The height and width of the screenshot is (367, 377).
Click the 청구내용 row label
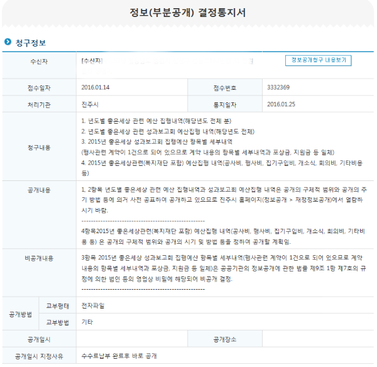coord(38,146)
